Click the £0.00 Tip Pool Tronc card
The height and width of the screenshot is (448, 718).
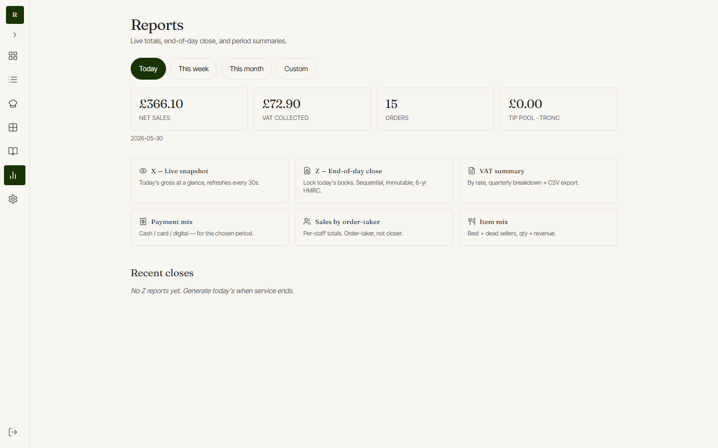click(x=558, y=109)
